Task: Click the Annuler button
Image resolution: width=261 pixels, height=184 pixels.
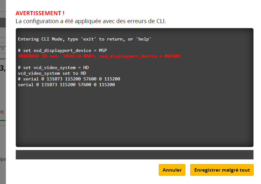Action: [x=172, y=170]
